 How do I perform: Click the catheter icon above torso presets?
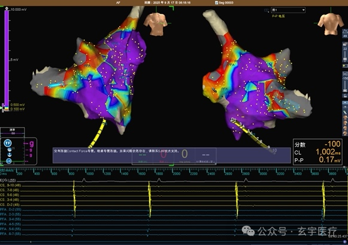tap(345, 113)
